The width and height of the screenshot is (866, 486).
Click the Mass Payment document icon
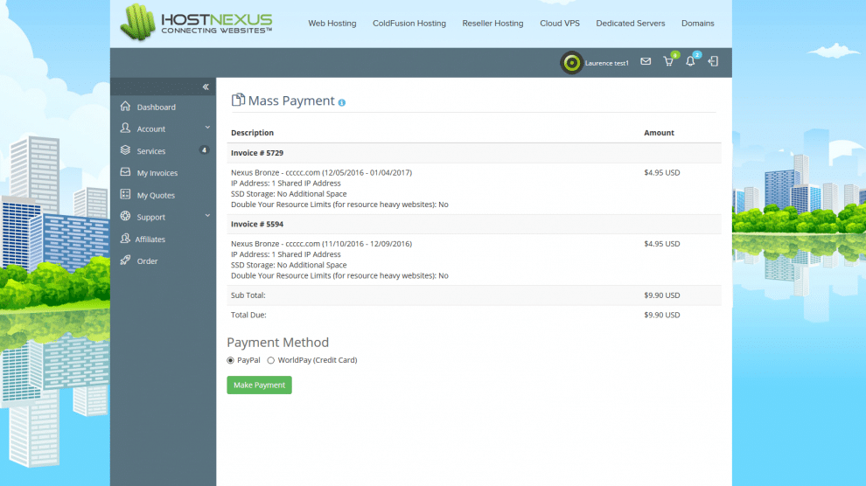238,100
